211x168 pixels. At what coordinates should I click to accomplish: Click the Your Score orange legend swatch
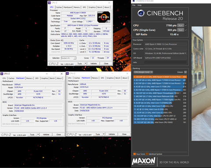135,154
